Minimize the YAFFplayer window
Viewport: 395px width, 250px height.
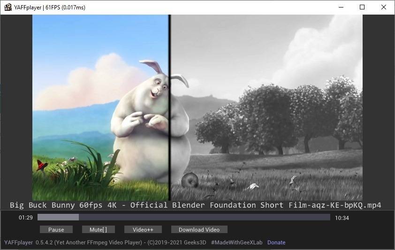point(341,7)
